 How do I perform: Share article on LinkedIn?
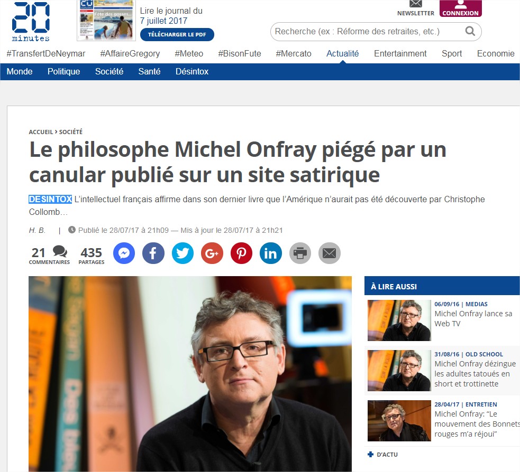click(x=271, y=253)
